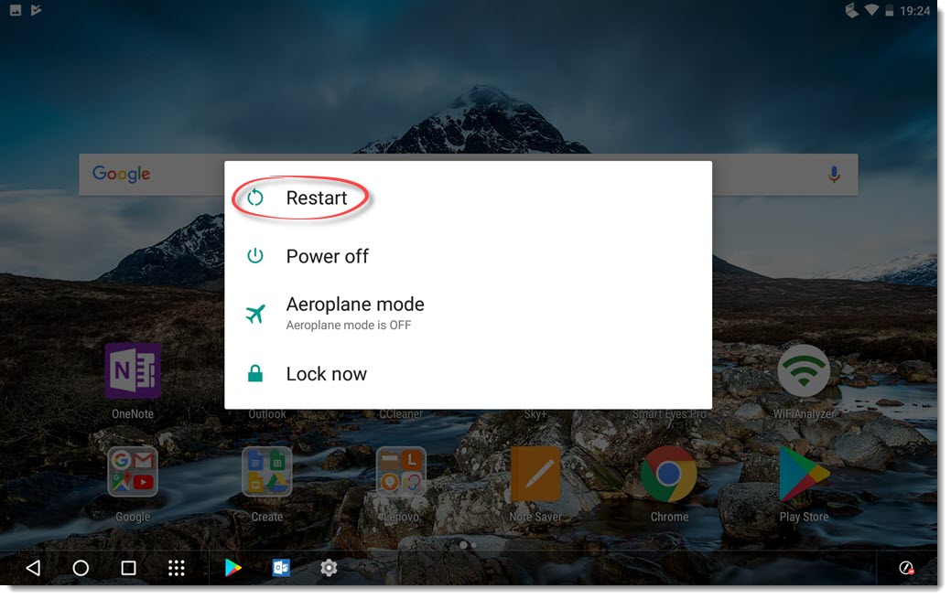
Task: Open recent apps overview
Action: point(128,568)
